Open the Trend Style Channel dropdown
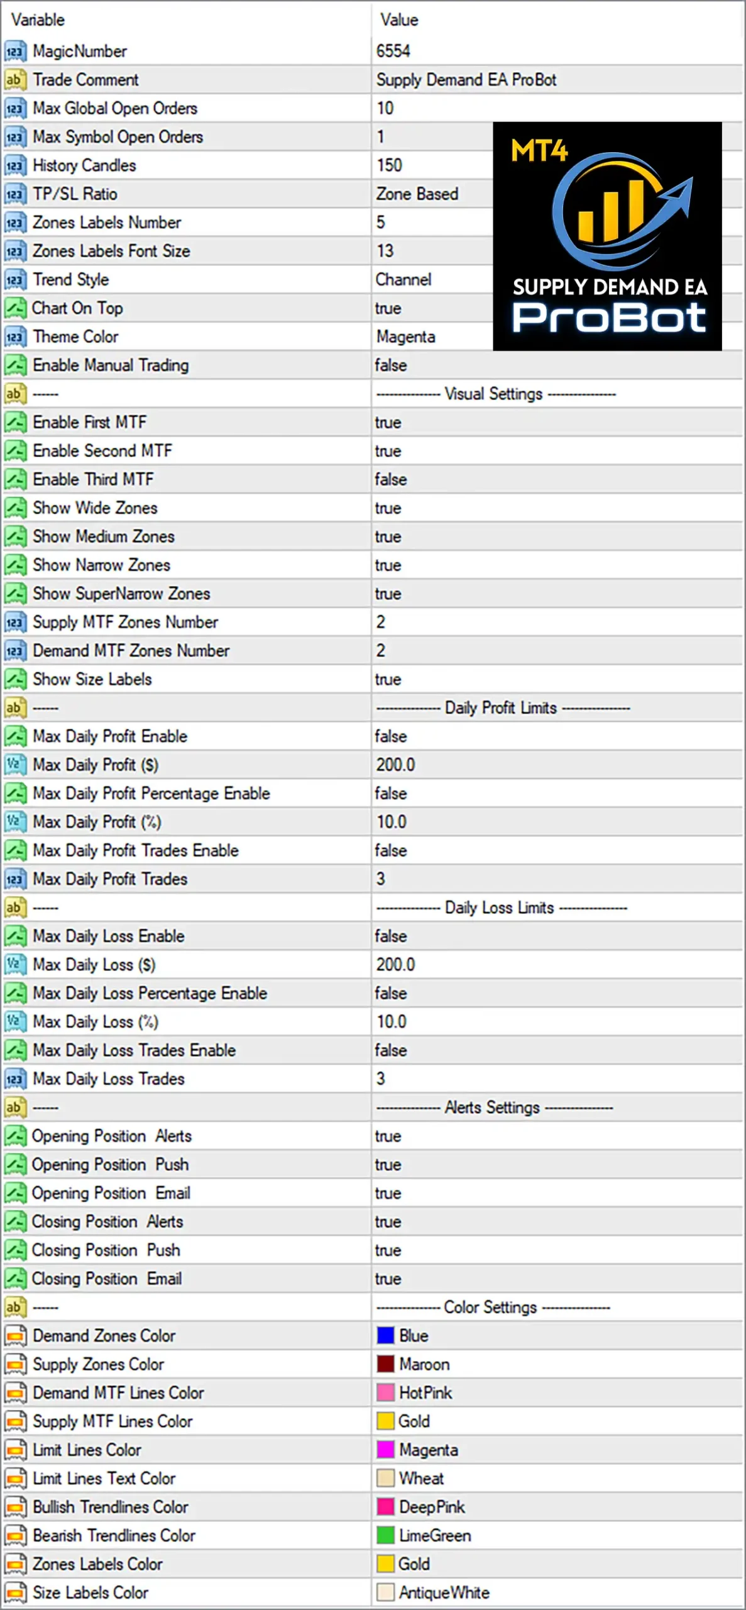This screenshot has height=1610, width=746. [403, 280]
